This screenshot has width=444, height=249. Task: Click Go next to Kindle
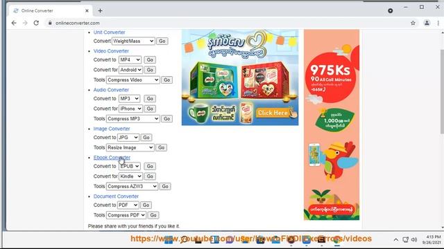(x=150, y=176)
